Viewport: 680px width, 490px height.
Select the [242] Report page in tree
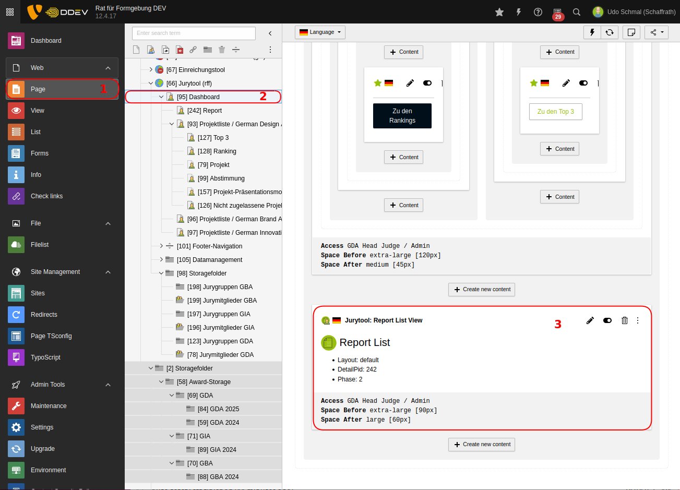(x=204, y=111)
